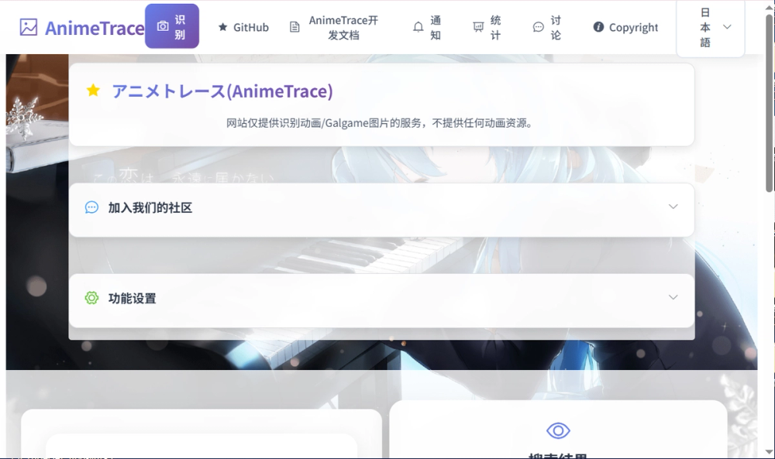The image size is (775, 459).
Task: Click the yellow star beside アニメトレース title
Action: point(94,91)
